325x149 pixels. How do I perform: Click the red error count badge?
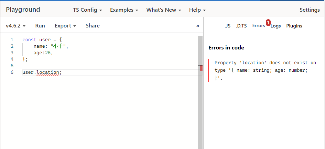[268, 22]
